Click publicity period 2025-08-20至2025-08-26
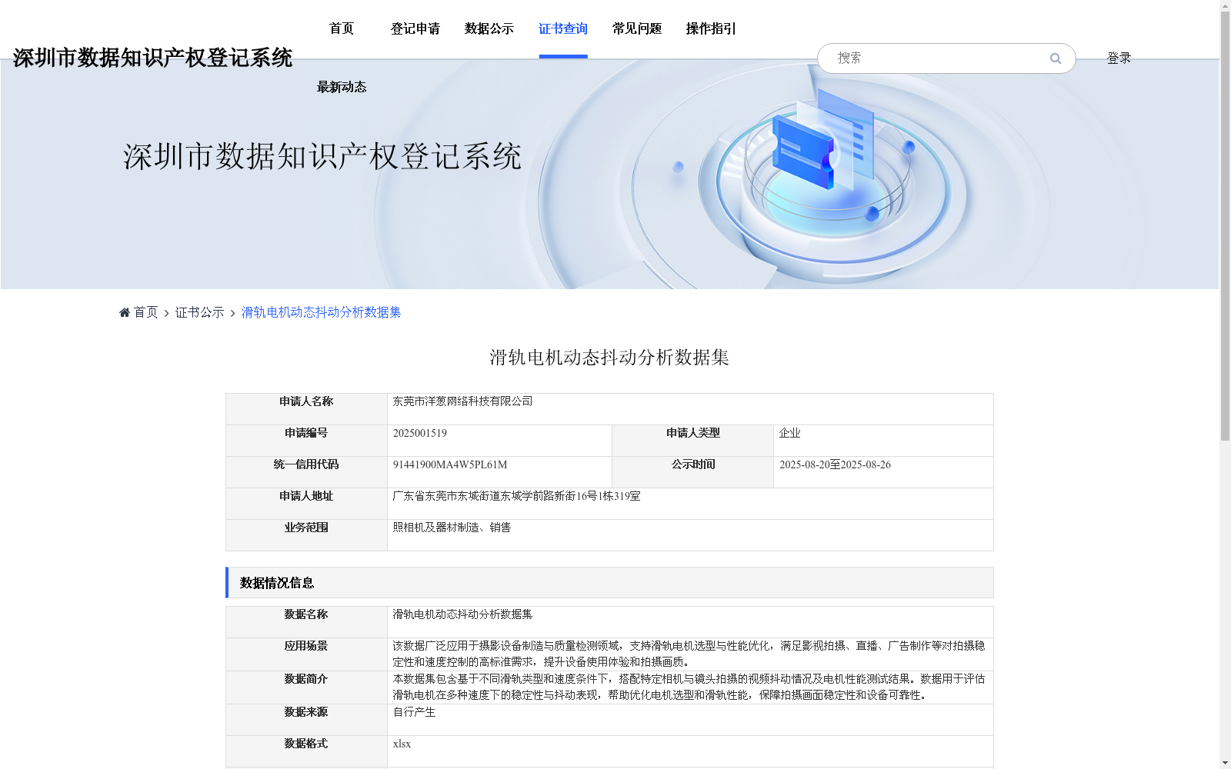The width and height of the screenshot is (1231, 769). click(x=836, y=464)
